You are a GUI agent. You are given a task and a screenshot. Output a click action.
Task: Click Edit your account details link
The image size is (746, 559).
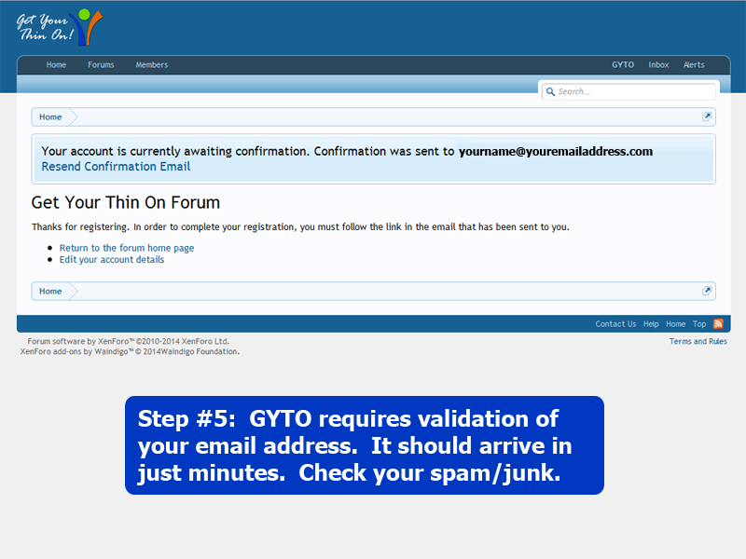pyautogui.click(x=112, y=260)
